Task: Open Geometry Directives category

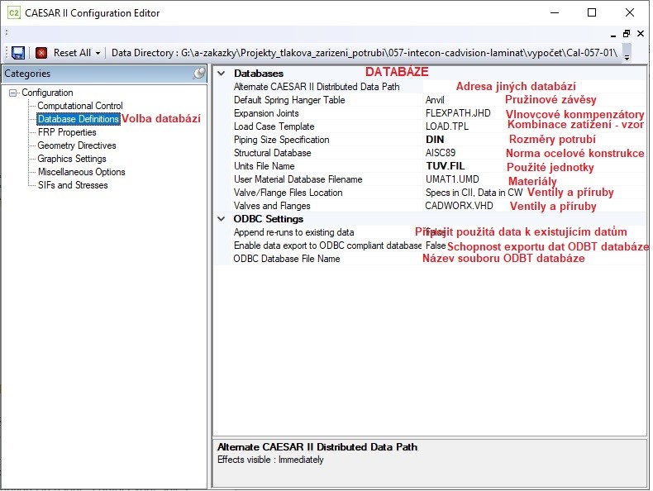Action: 77,145
